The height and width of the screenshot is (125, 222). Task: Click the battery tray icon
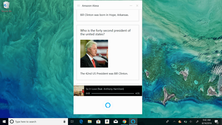(185, 122)
